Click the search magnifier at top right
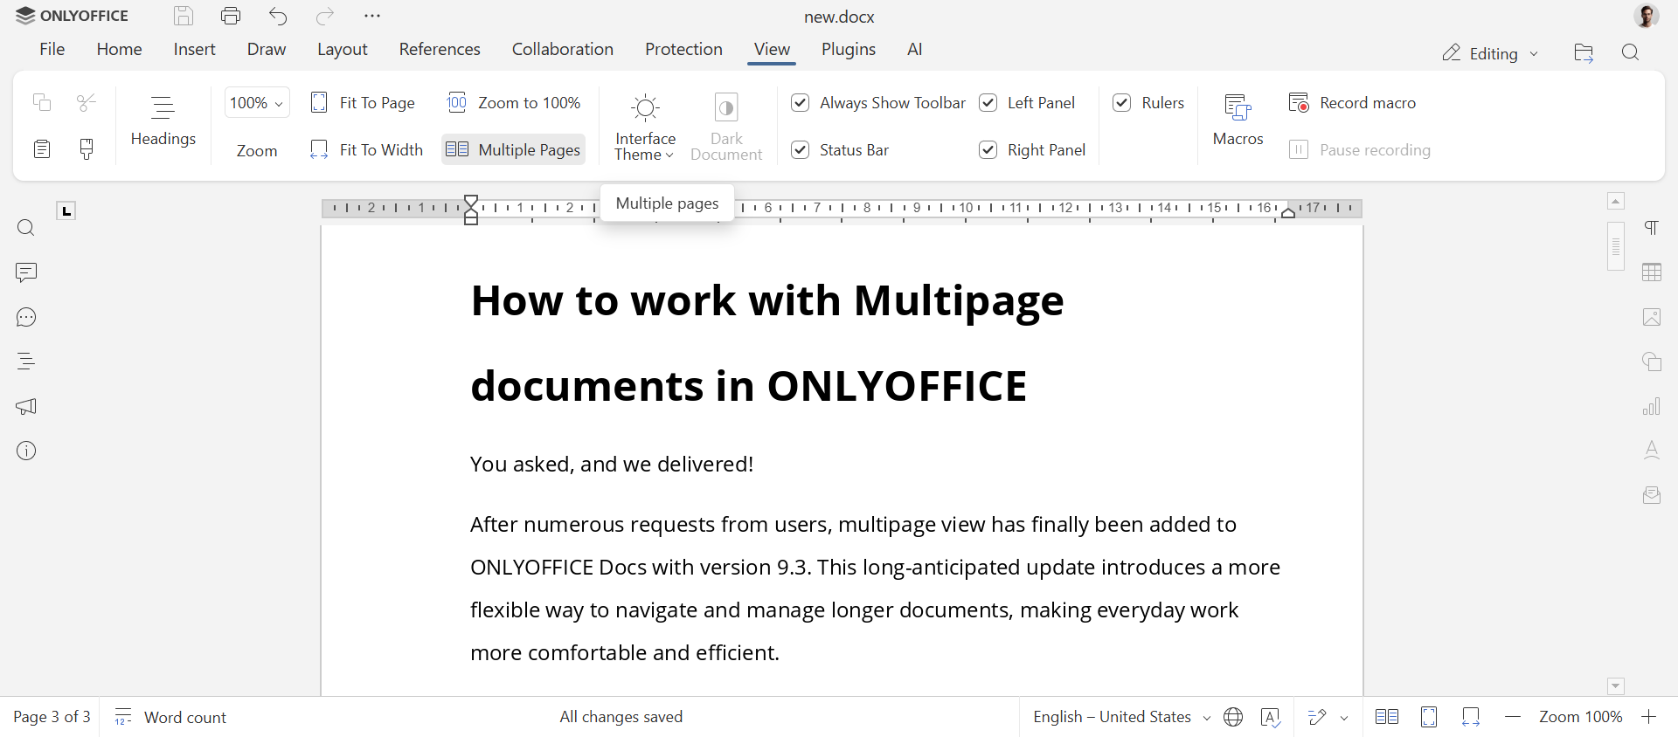 click(x=1630, y=53)
